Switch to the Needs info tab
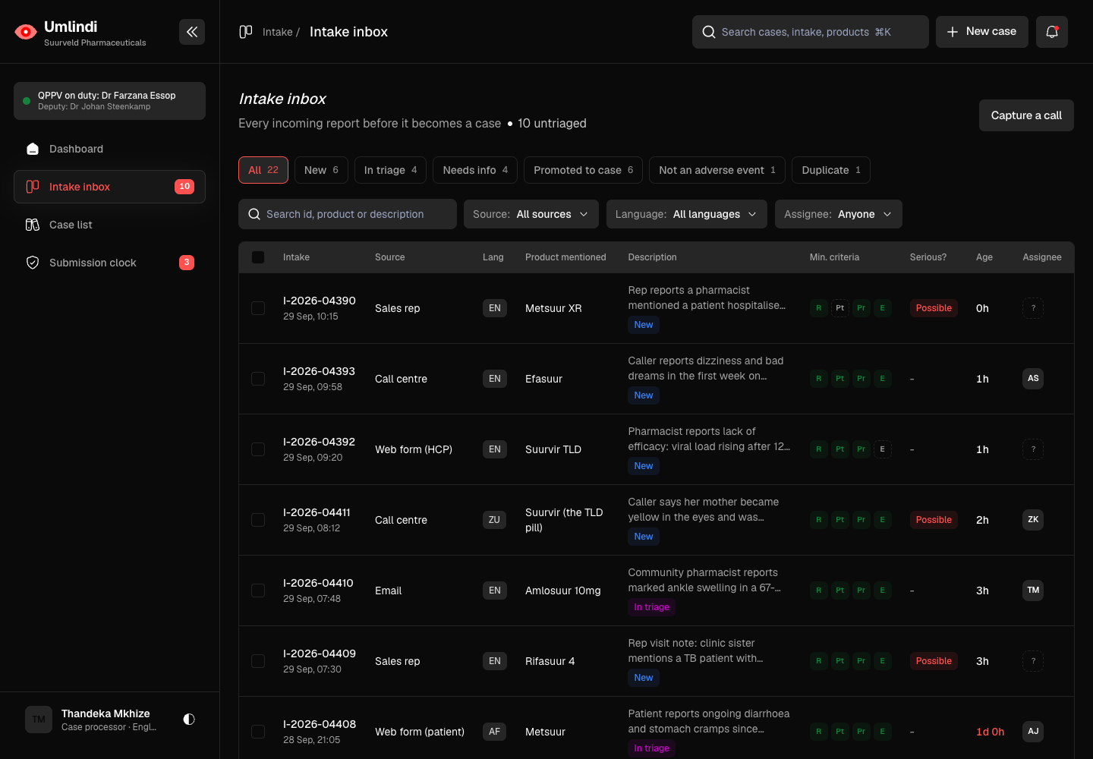 tap(475, 170)
